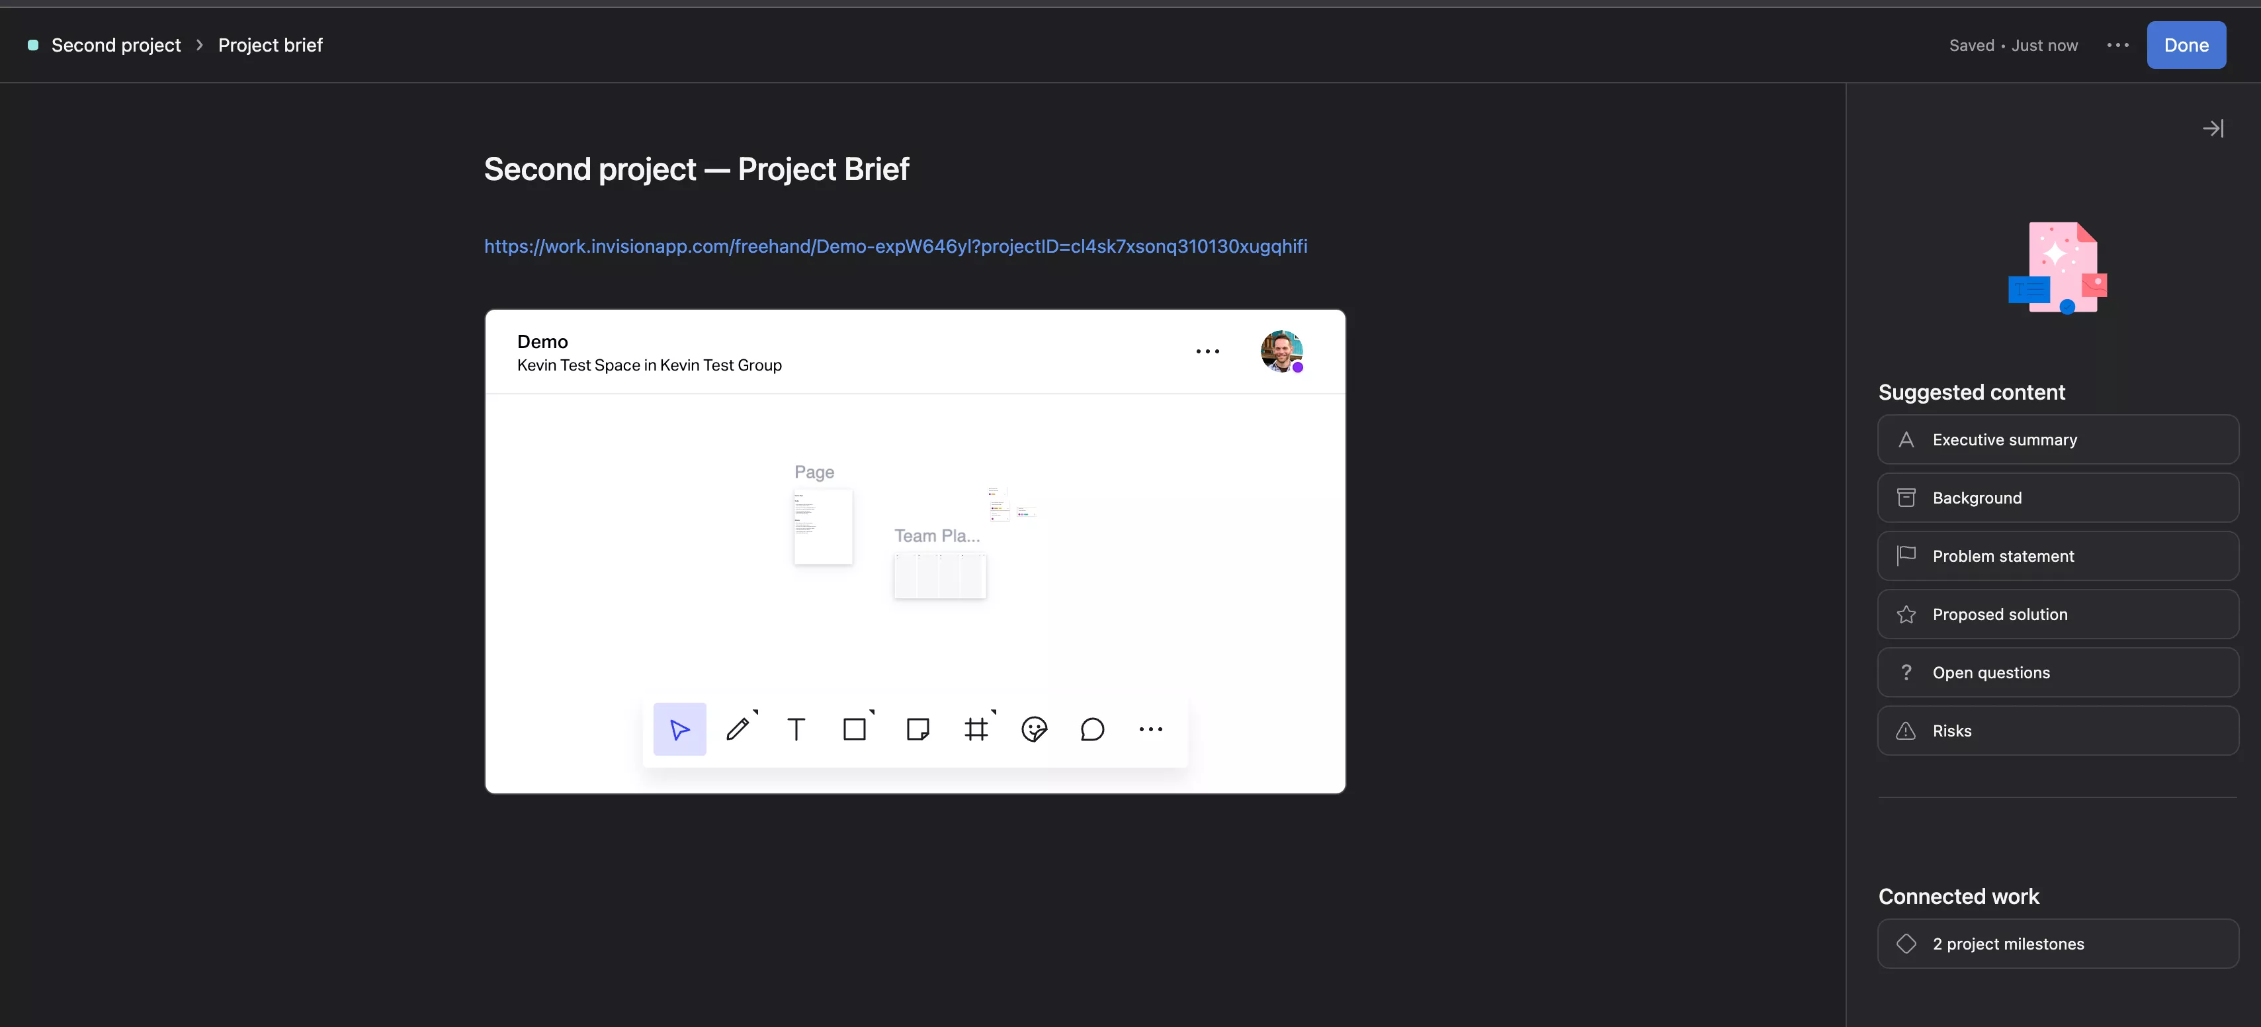This screenshot has width=2261, height=1027.
Task: Click the InvisionApp freehand link
Action: 896,246
